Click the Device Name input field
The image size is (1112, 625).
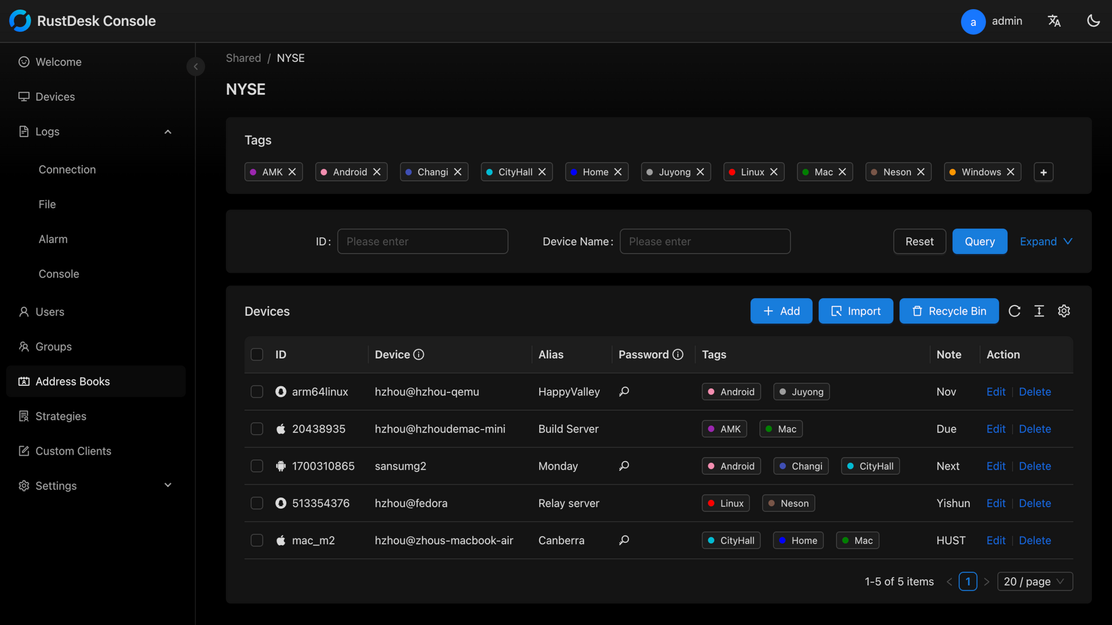point(704,242)
